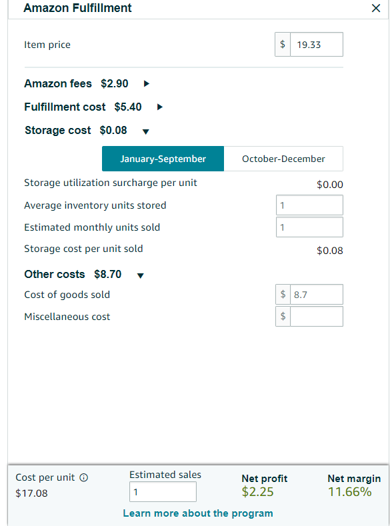
Task: Focus the Estimated monthly units sold field
Action: pyautogui.click(x=309, y=227)
